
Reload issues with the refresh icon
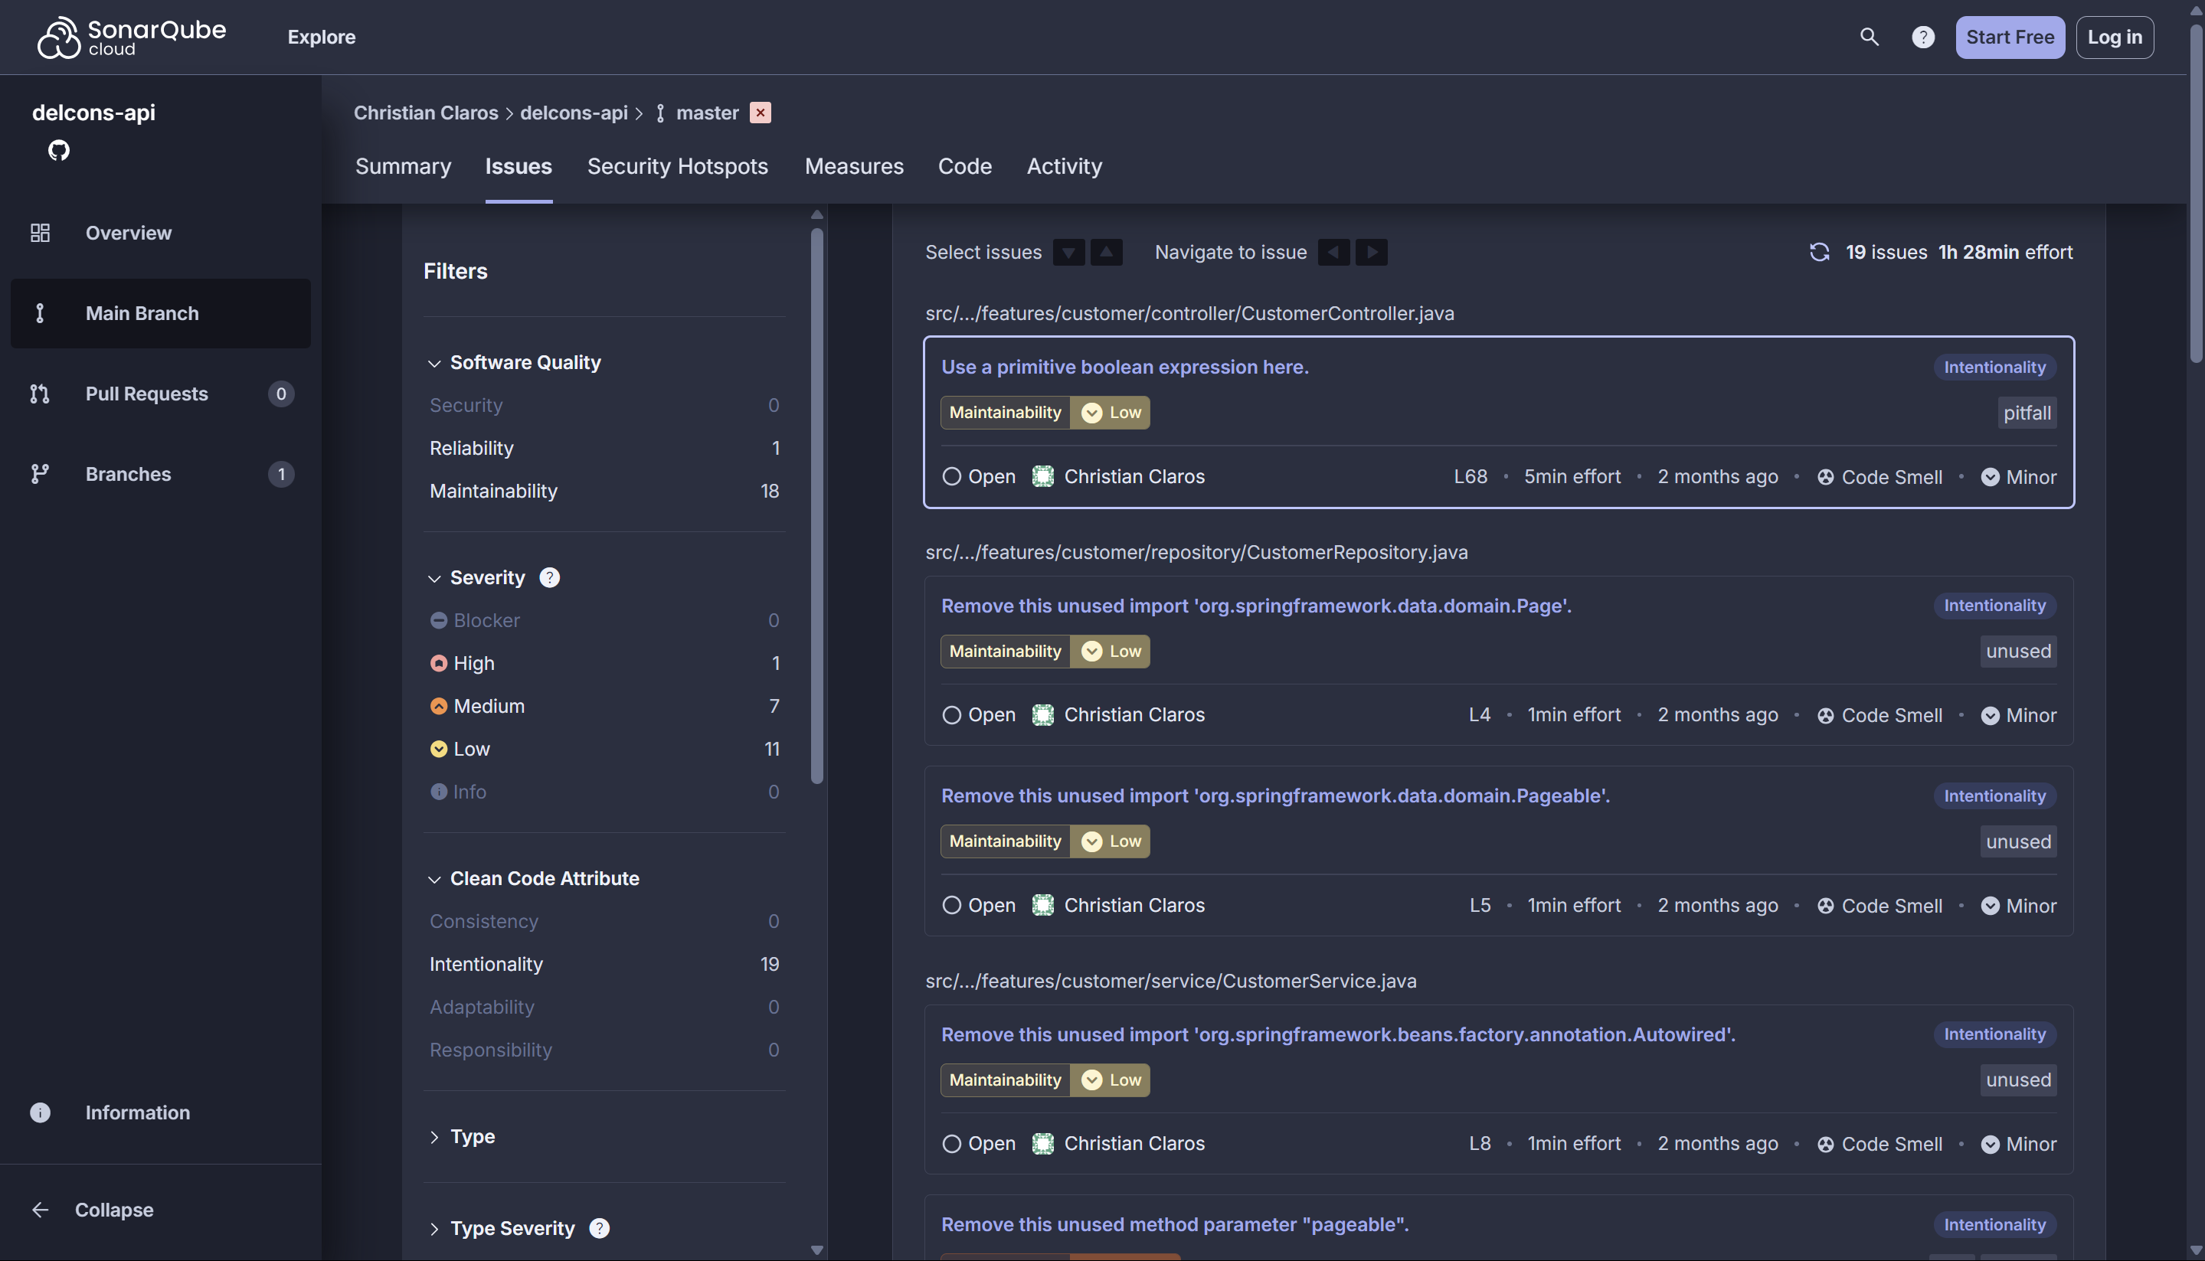(1819, 251)
